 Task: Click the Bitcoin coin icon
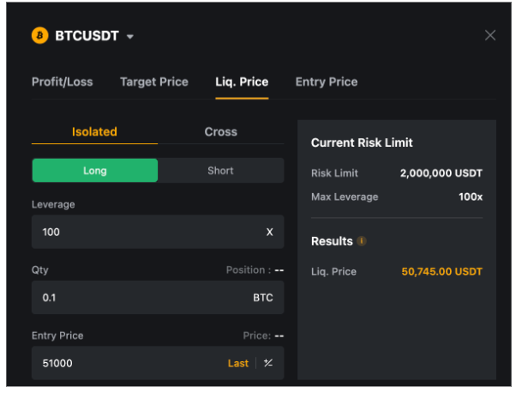40,35
